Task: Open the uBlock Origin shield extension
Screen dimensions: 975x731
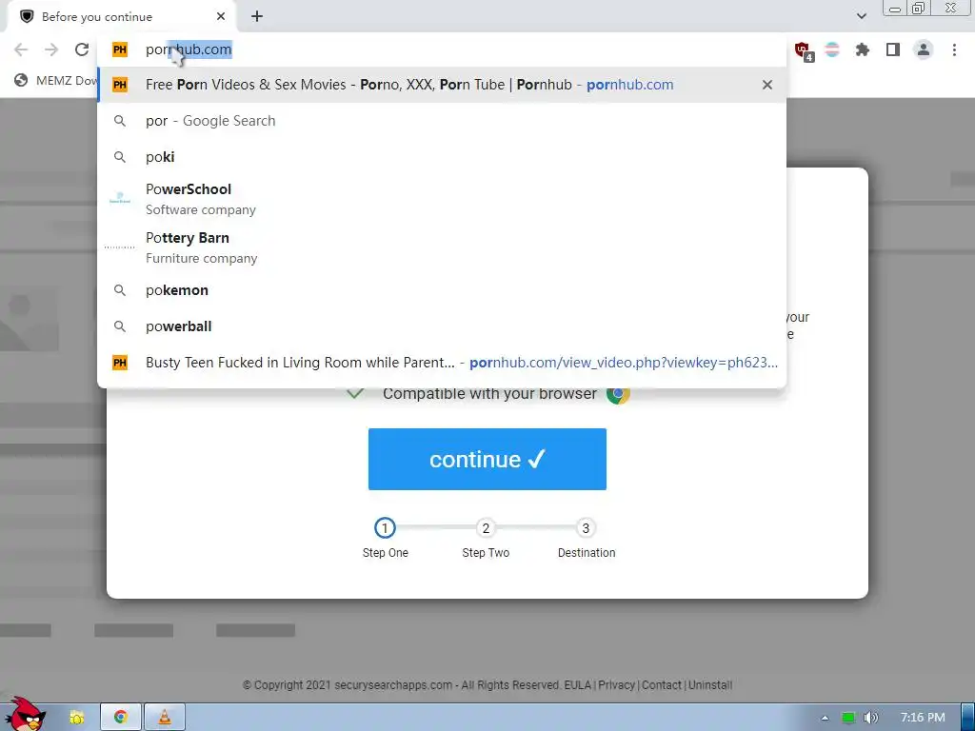Action: [803, 49]
